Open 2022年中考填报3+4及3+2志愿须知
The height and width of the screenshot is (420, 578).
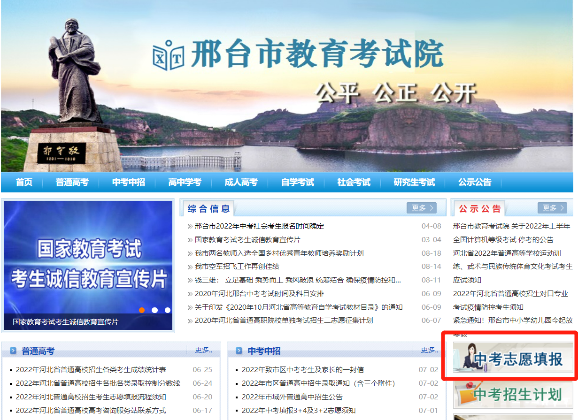coord(299,411)
